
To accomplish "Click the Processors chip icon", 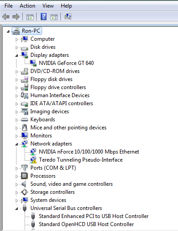I will tap(25, 176).
